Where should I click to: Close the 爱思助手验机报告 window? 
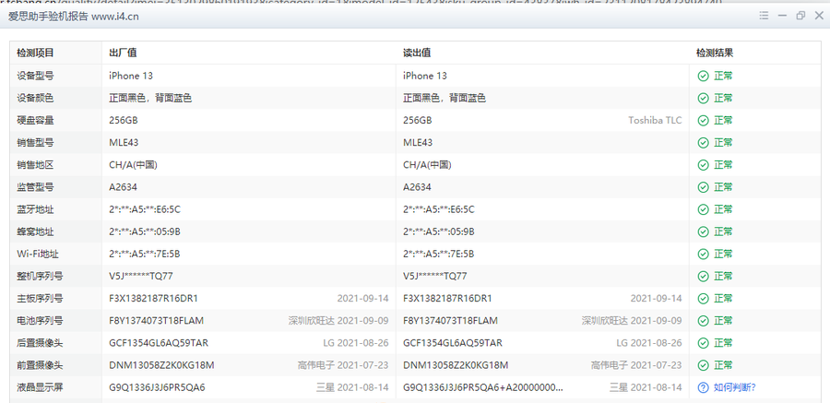point(819,16)
